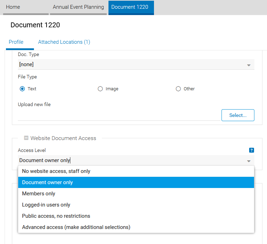This screenshot has width=267, height=244.
Task: Click the Select... upload button
Action: [238, 115]
